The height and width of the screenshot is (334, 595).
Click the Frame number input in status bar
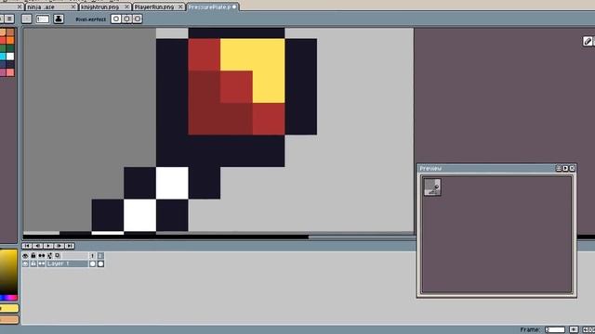pos(554,330)
